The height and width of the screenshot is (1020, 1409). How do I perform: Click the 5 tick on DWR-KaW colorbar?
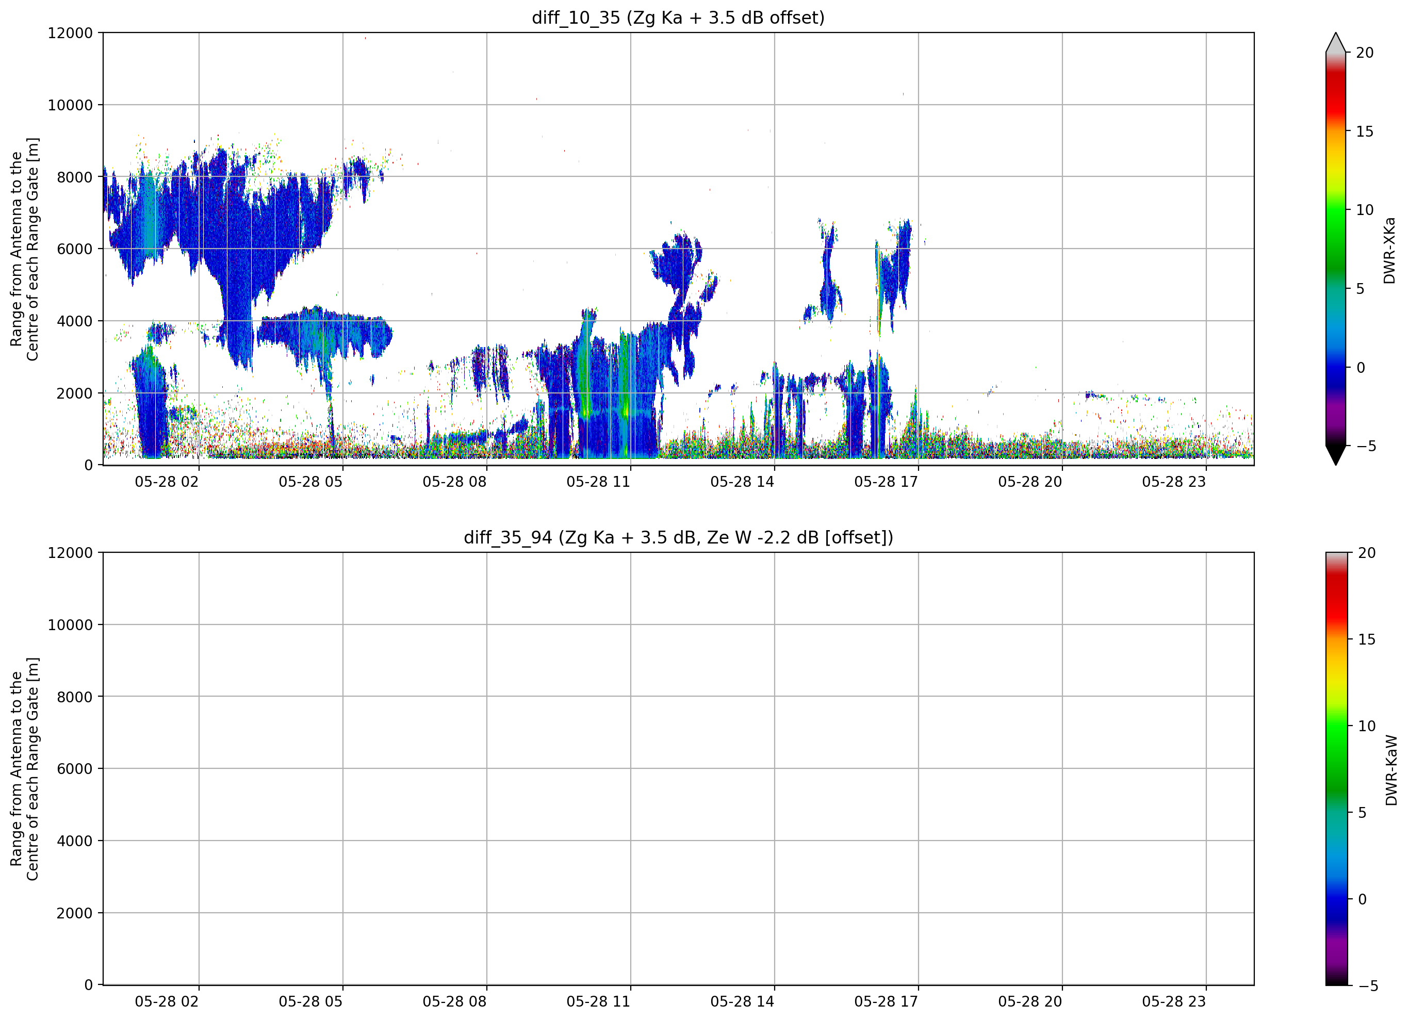pyautogui.click(x=1362, y=813)
